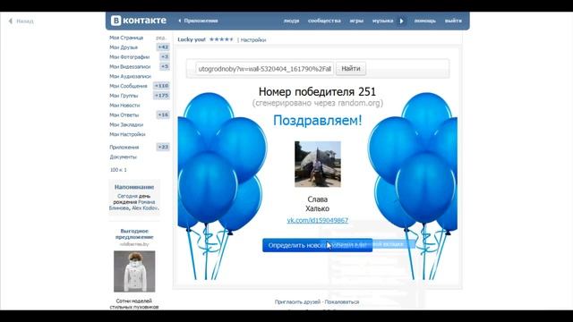Image resolution: width=573 pixels, height=322 pixels.
Task: Click выйти to log out
Action: tap(453, 21)
